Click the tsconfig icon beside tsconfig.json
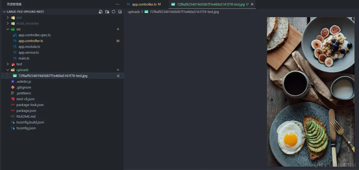This screenshot has height=170, width=359. pyautogui.click(x=13, y=128)
